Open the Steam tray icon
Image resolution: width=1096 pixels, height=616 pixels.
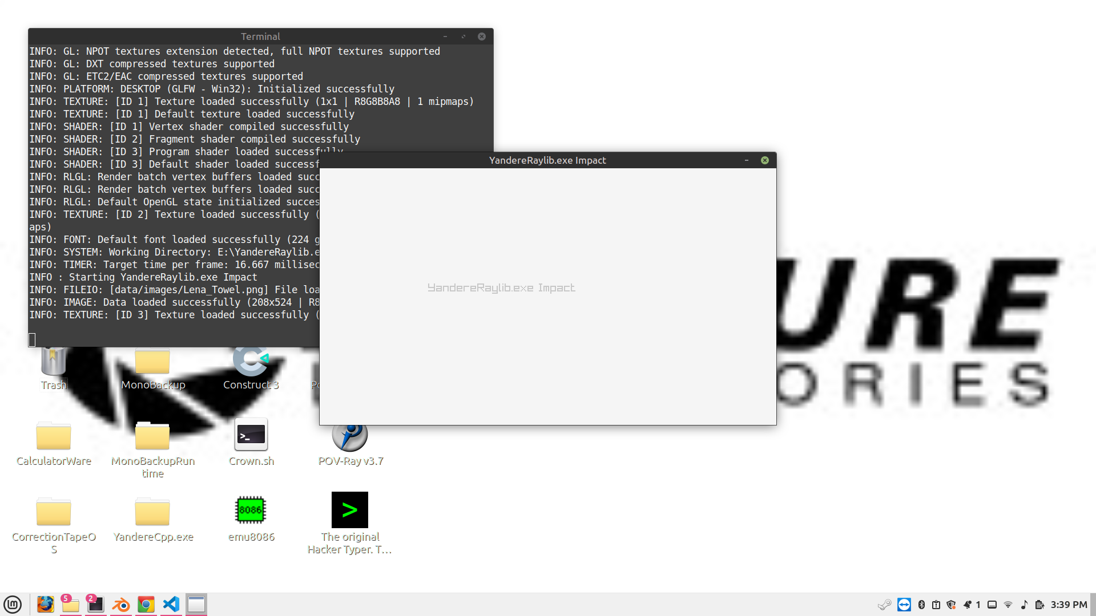(884, 605)
